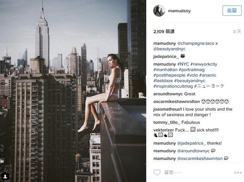Open the three-dot more options menu
Screen dimensions: 244x182
coord(238,173)
